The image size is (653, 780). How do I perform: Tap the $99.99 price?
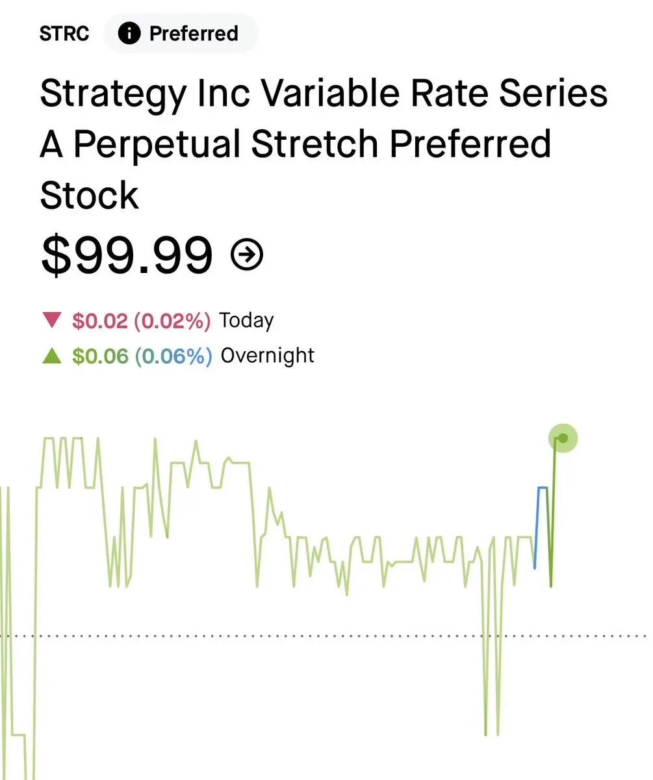[126, 255]
